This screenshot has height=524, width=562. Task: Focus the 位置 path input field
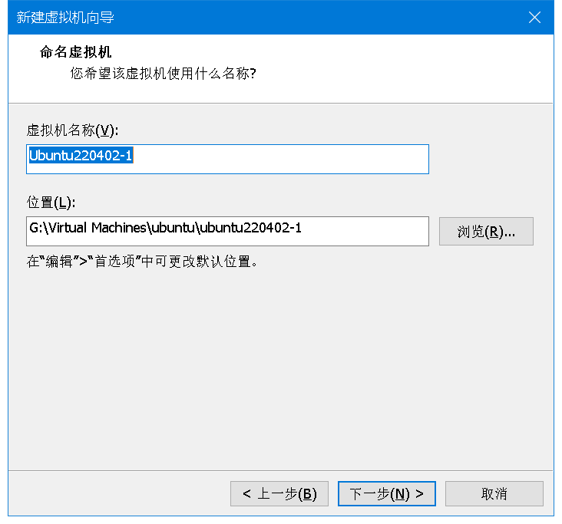pos(369,231)
